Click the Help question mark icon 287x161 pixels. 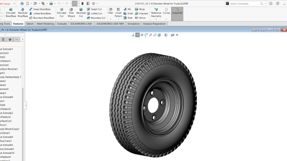pyautogui.click(x=278, y=4)
